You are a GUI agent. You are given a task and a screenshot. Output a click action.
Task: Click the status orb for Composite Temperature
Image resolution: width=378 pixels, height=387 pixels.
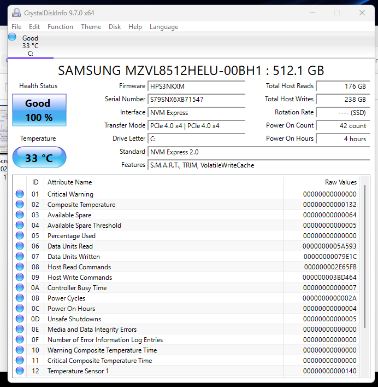coord(20,204)
